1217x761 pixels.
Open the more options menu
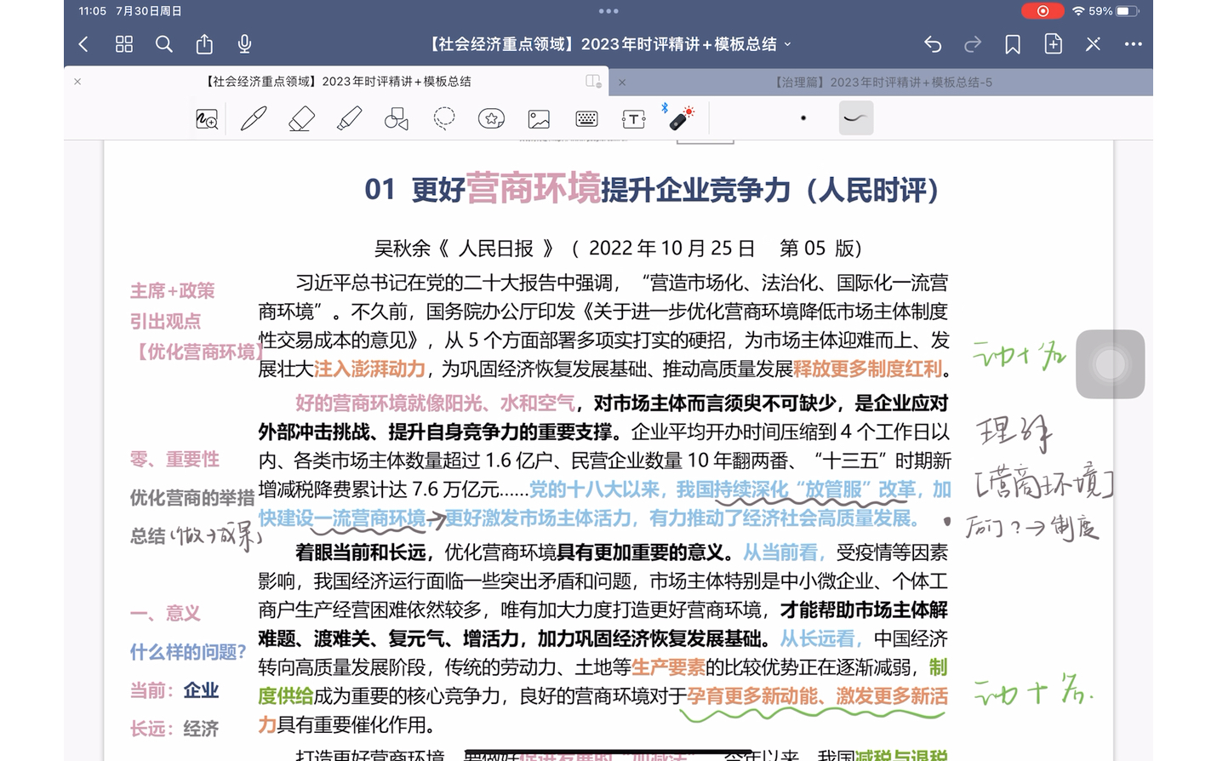click(1132, 43)
